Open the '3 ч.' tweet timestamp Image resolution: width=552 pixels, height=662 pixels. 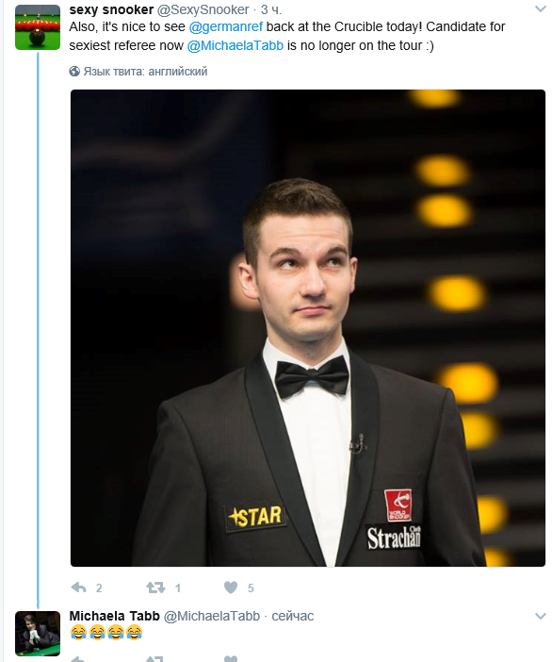(271, 9)
